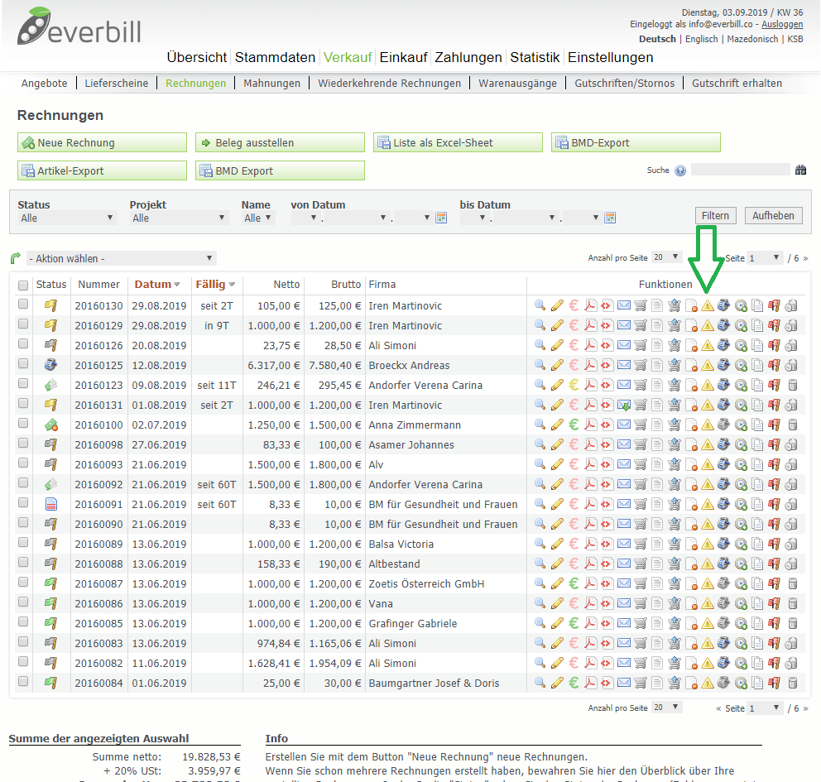The width and height of the screenshot is (821, 782).
Task: Open the Einkauf main menu
Action: [x=403, y=57]
